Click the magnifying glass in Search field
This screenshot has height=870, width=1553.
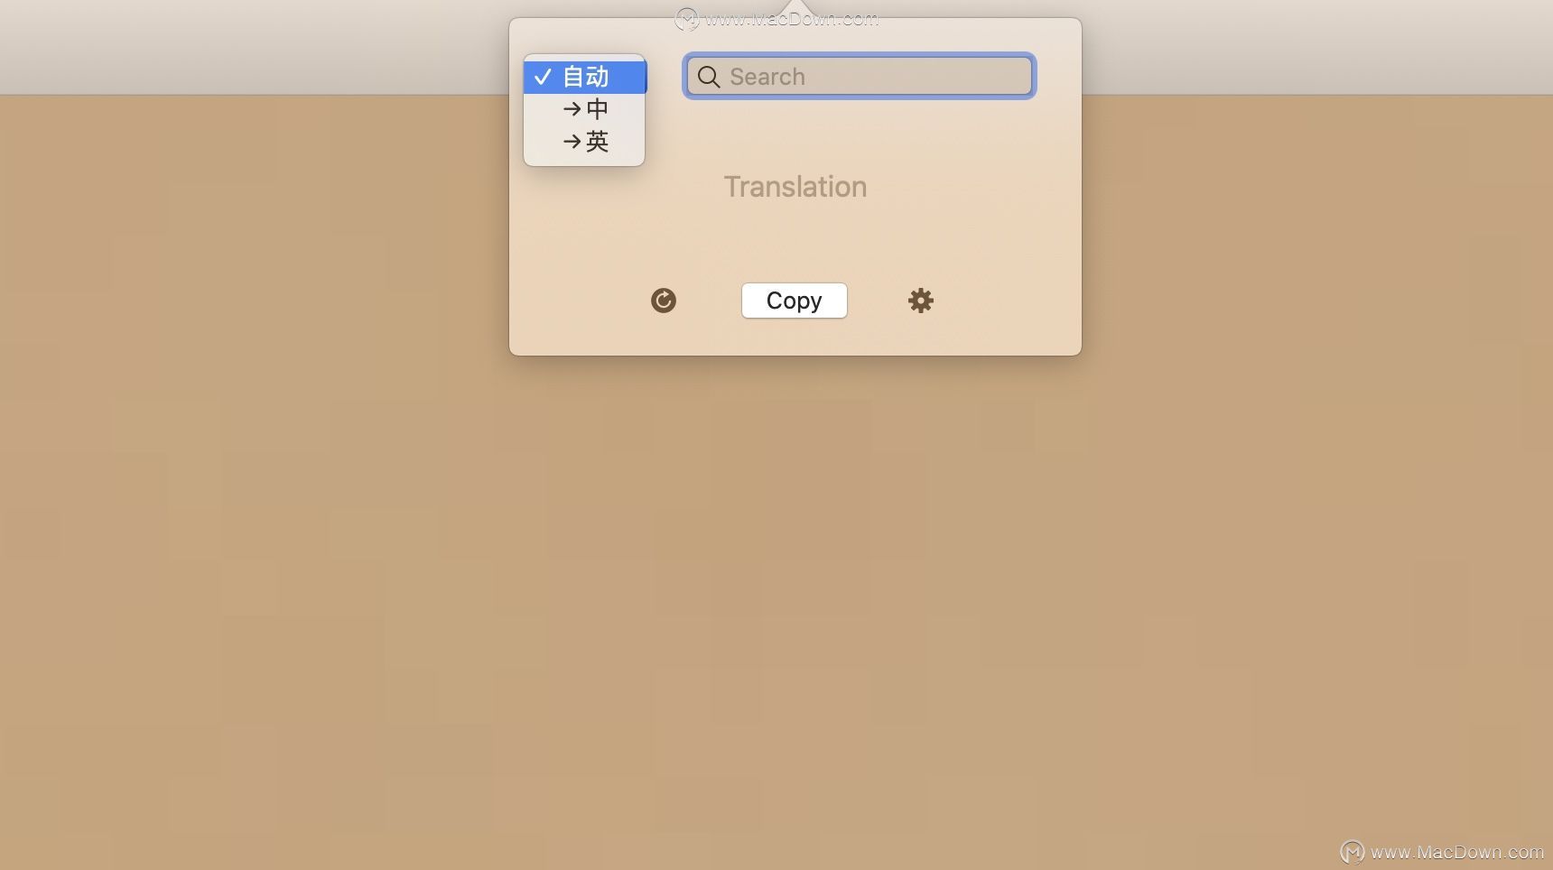point(709,78)
